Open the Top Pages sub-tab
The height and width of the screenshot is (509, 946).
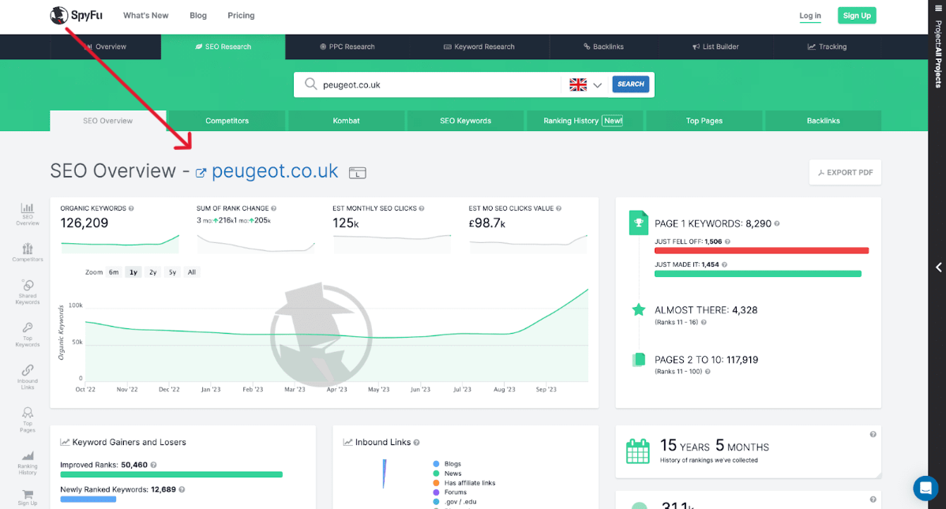click(704, 121)
